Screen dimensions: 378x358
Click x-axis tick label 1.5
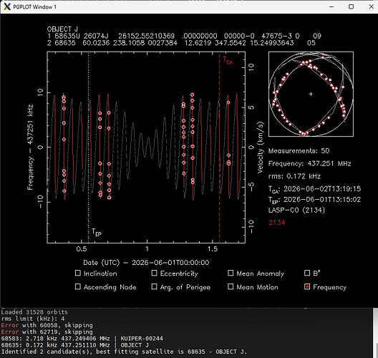(213, 248)
